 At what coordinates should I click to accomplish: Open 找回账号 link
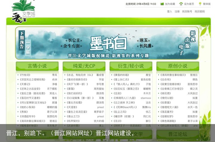pos(187,12)
